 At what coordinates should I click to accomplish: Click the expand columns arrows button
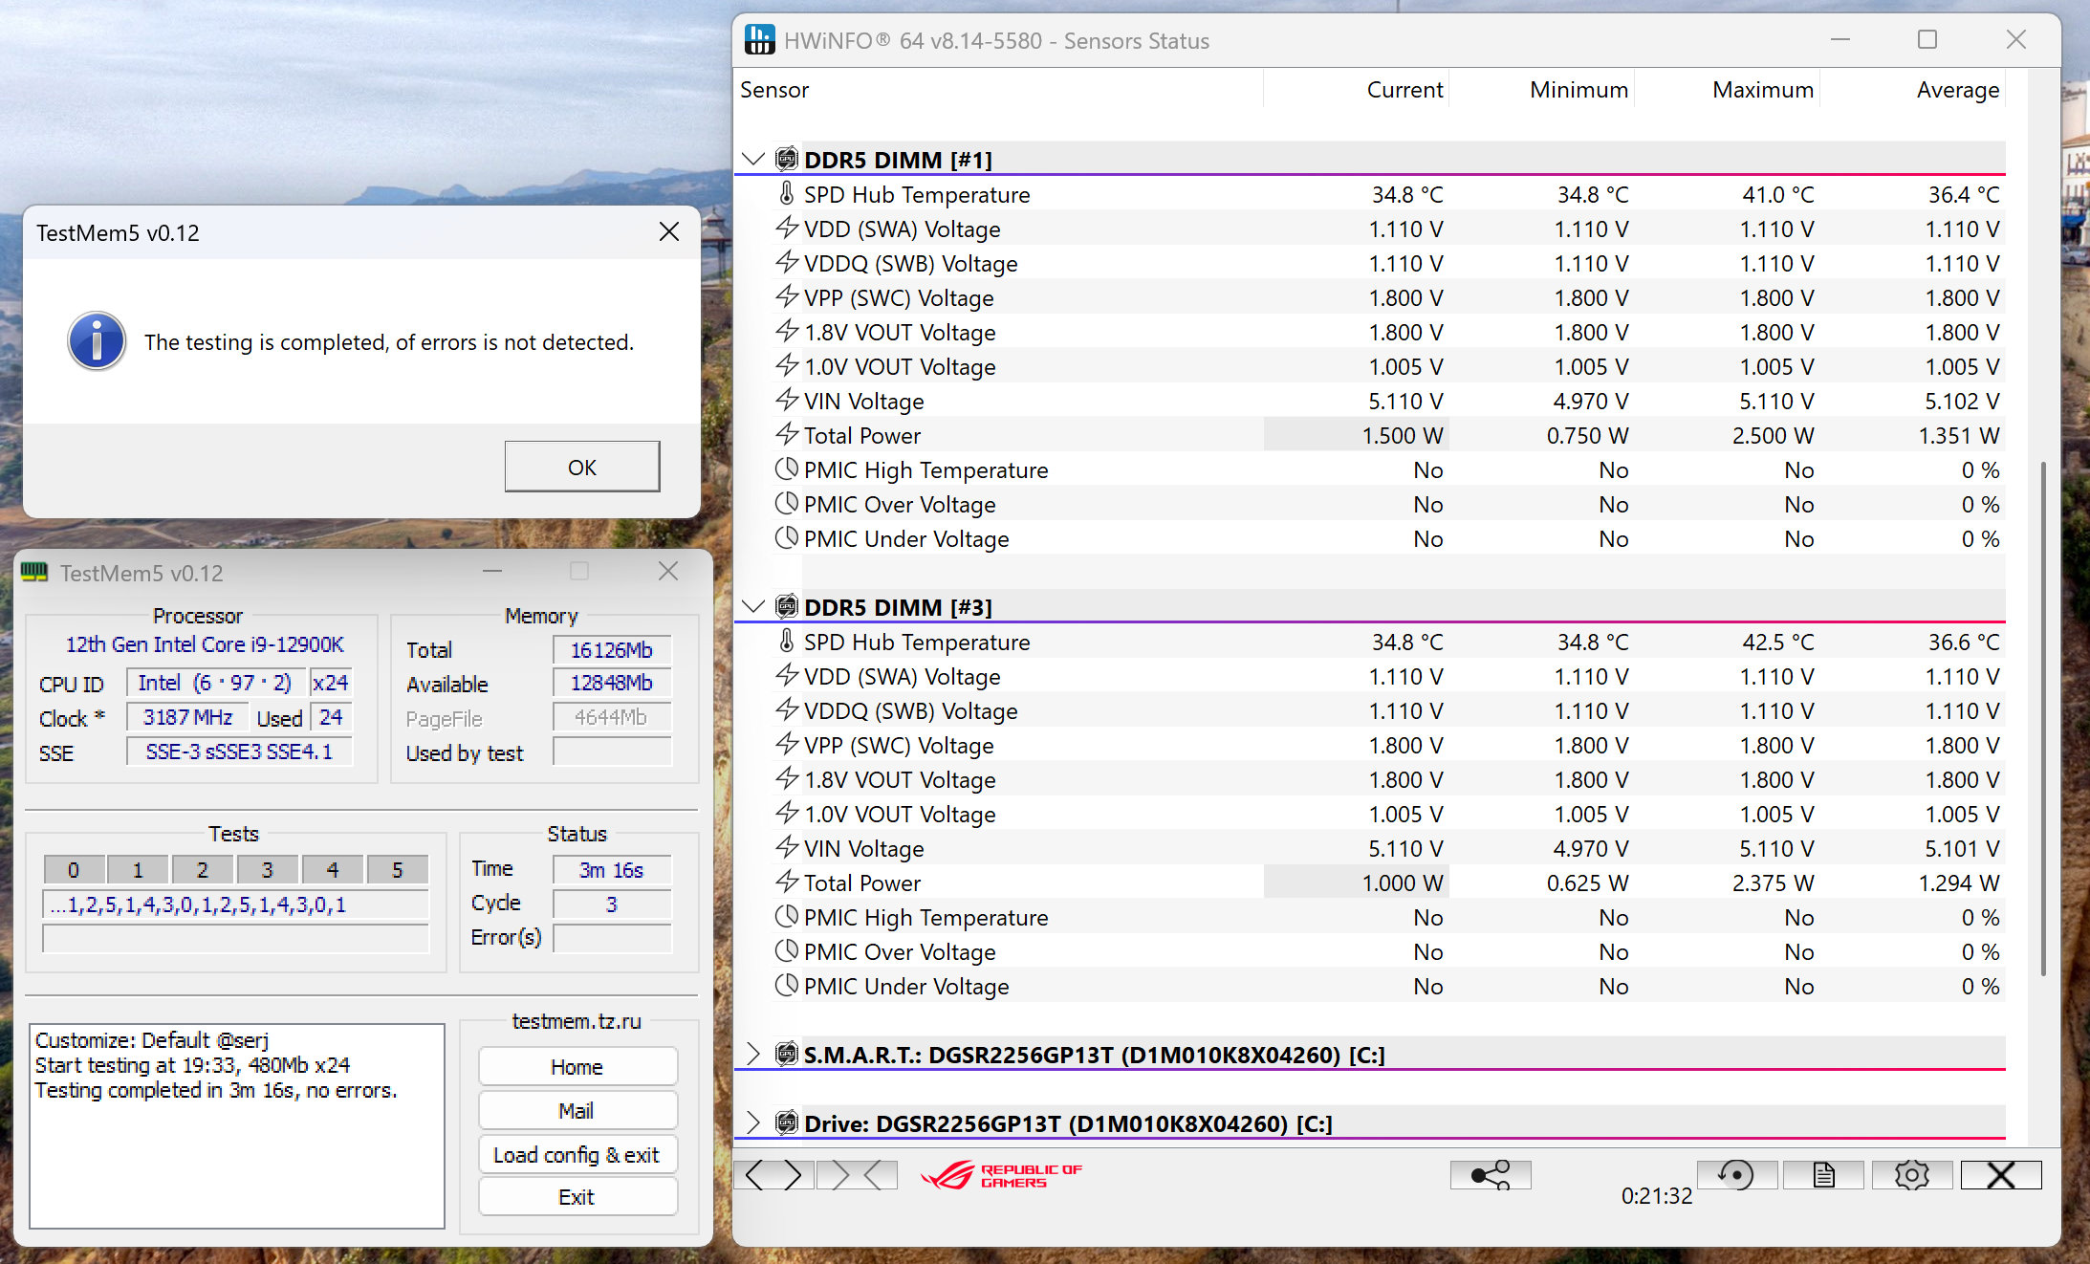tap(774, 1174)
